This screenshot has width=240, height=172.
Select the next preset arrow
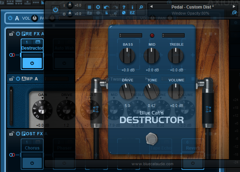coord(234,6)
